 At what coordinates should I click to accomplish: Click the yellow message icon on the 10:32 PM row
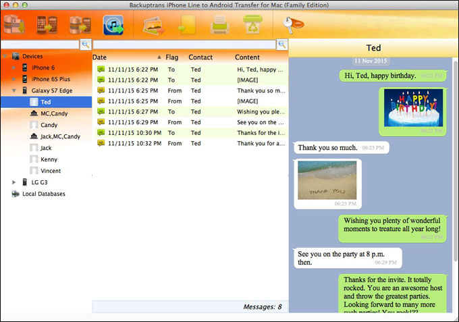point(101,143)
